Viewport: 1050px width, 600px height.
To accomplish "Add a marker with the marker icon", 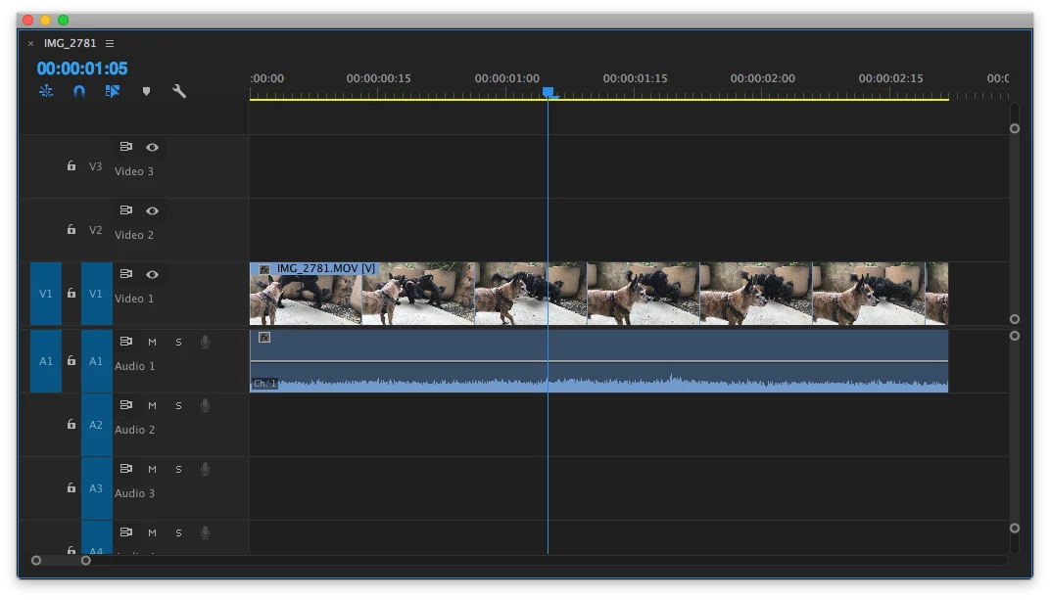I will [146, 91].
